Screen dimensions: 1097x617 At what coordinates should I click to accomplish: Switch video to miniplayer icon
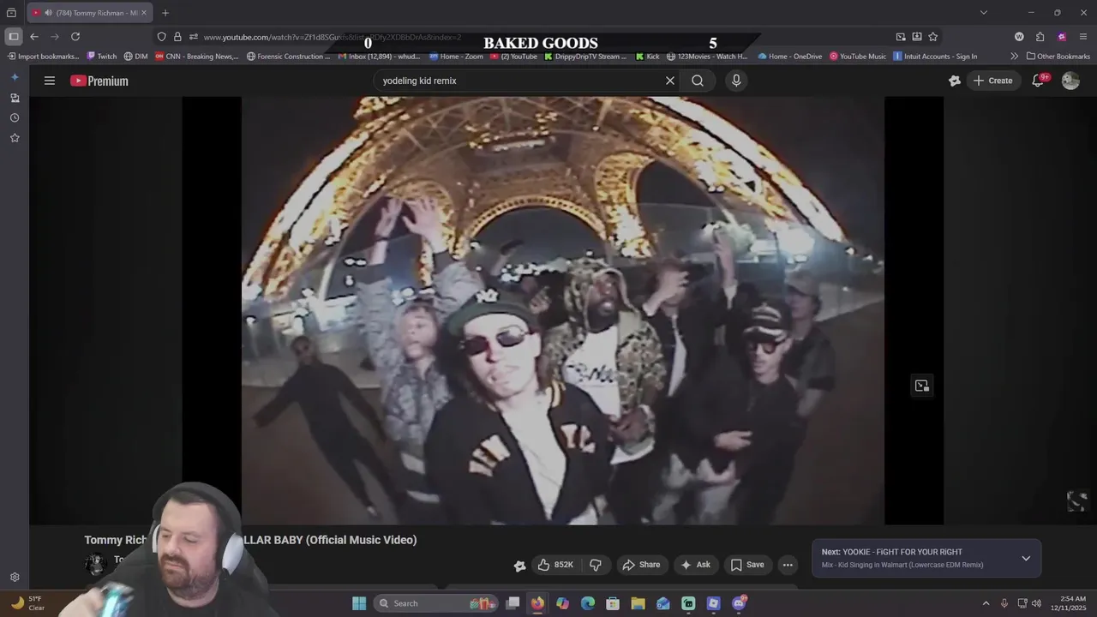coord(921,386)
